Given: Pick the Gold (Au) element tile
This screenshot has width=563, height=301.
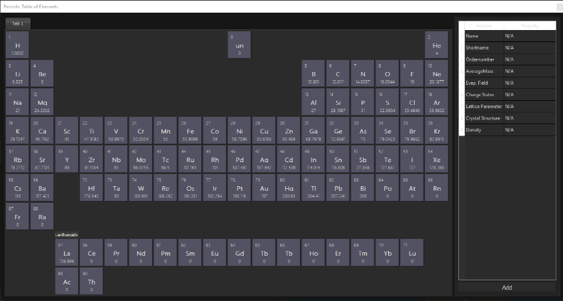Looking at the screenshot, I should 264,188.
